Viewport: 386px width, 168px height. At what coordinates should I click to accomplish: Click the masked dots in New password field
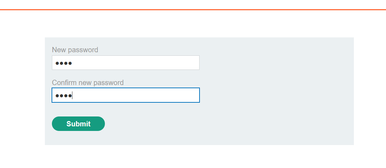64,63
